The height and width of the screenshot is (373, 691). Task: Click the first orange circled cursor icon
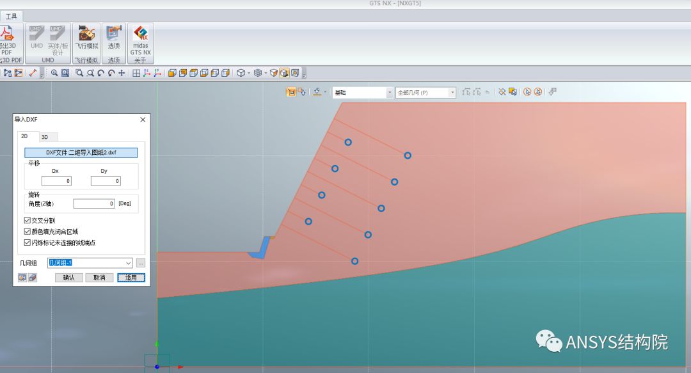pyautogui.click(x=527, y=91)
